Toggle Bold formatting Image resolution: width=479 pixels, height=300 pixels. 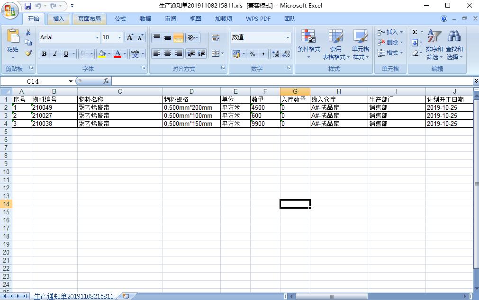[44, 54]
